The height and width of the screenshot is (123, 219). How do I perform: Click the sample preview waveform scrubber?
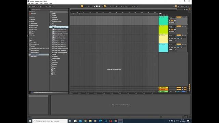50,93
